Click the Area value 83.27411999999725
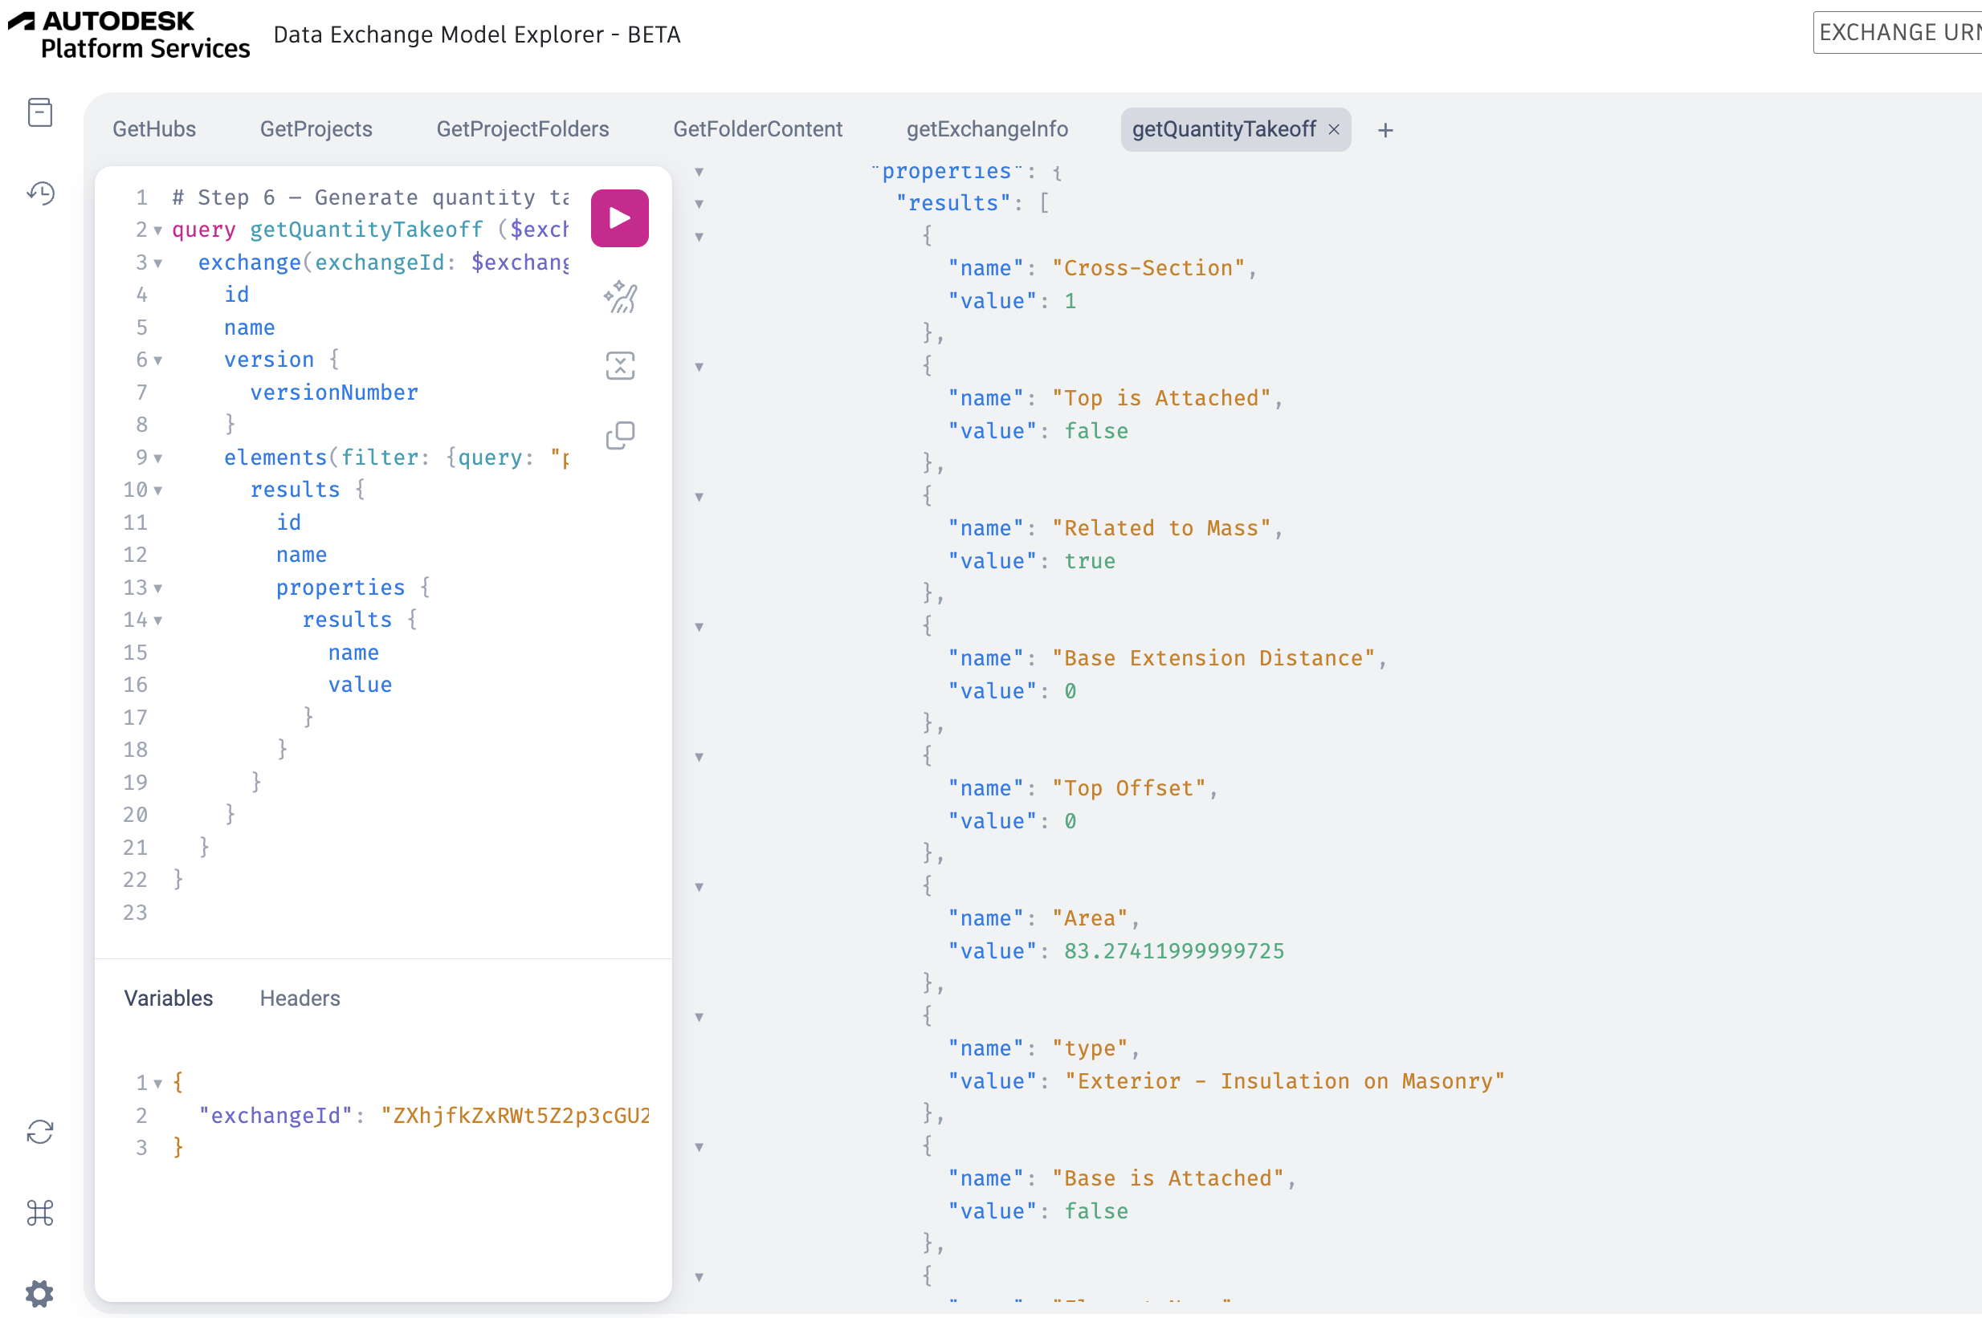Viewport: 1982px width, 1318px height. 1174,950
